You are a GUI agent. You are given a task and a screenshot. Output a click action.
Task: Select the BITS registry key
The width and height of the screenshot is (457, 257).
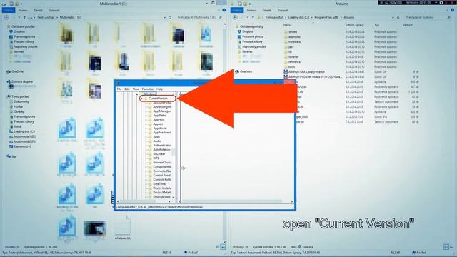(x=156, y=158)
